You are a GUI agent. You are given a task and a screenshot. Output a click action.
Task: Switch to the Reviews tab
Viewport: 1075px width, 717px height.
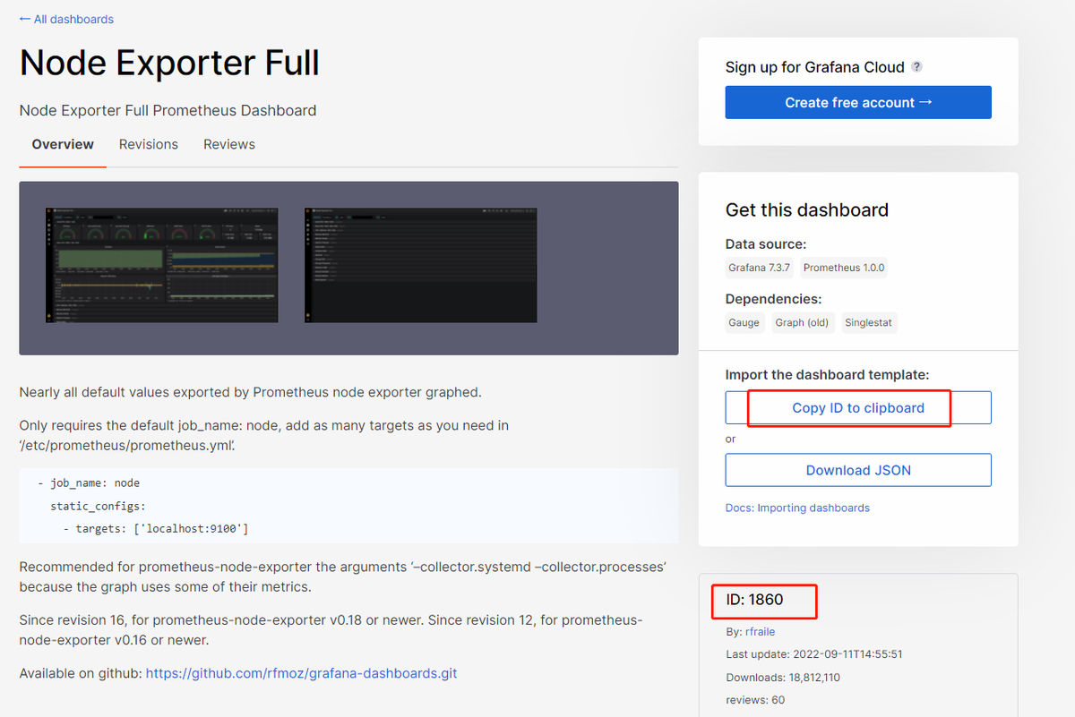(x=229, y=144)
